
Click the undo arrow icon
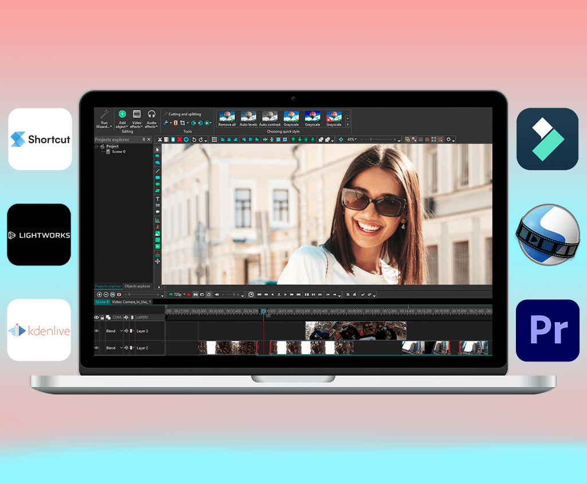point(194,139)
